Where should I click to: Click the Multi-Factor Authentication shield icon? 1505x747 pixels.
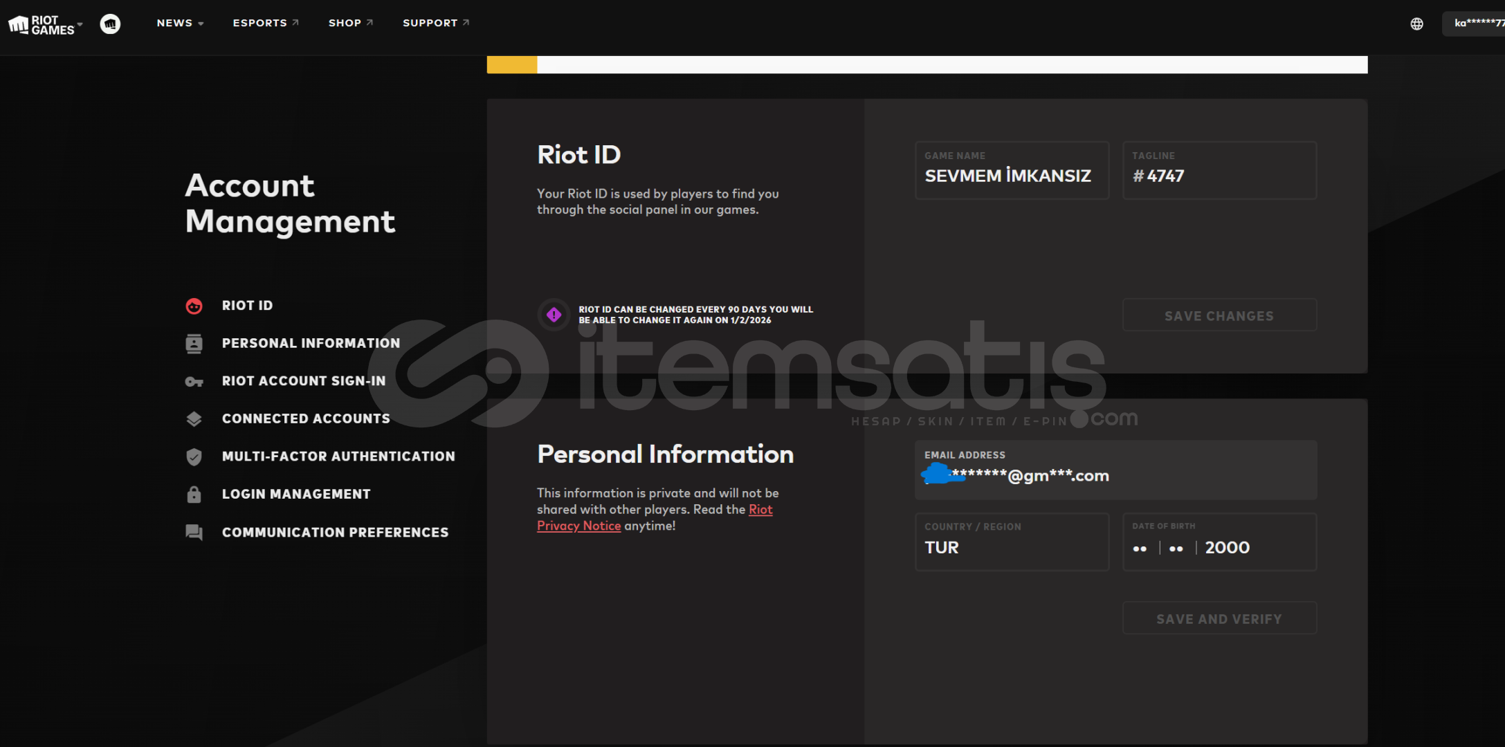[194, 456]
